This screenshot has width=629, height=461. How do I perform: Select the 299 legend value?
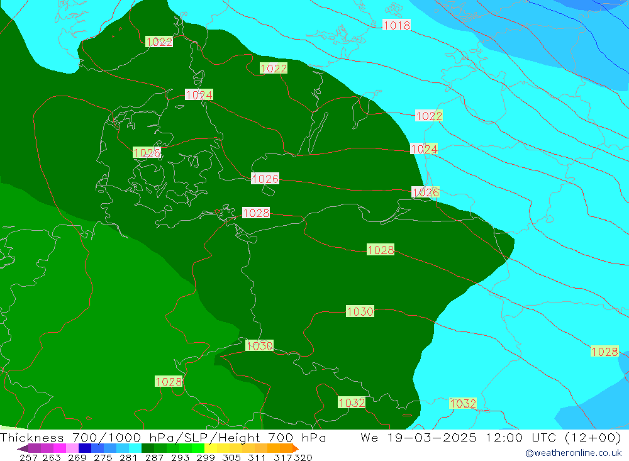206,457
